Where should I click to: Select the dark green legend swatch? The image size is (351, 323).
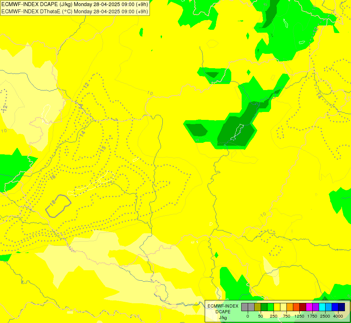264,307
